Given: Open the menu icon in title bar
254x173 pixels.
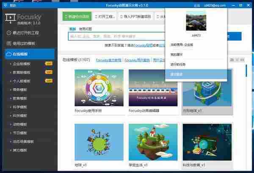Looking at the screenshot, I should pyautogui.click(x=6, y=5).
